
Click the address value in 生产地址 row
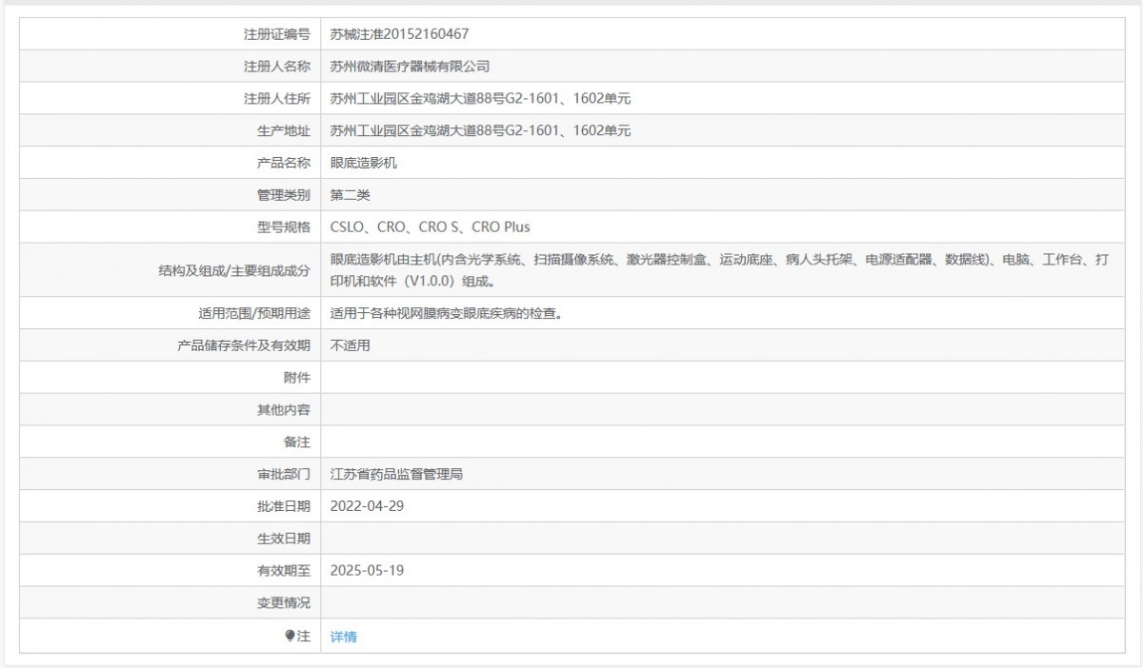480,130
